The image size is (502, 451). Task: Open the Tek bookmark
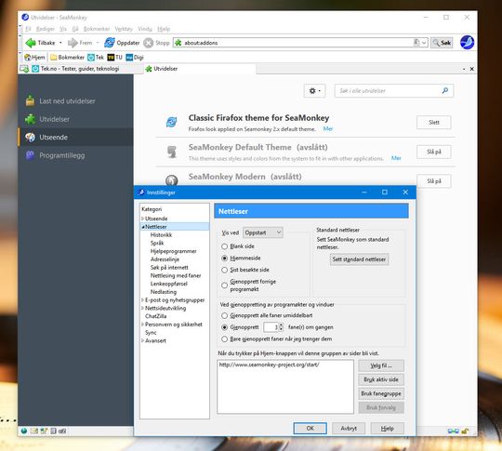[x=96, y=58]
